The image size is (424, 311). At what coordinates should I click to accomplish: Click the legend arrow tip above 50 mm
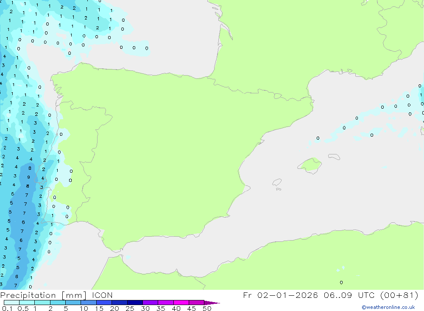[212, 303]
